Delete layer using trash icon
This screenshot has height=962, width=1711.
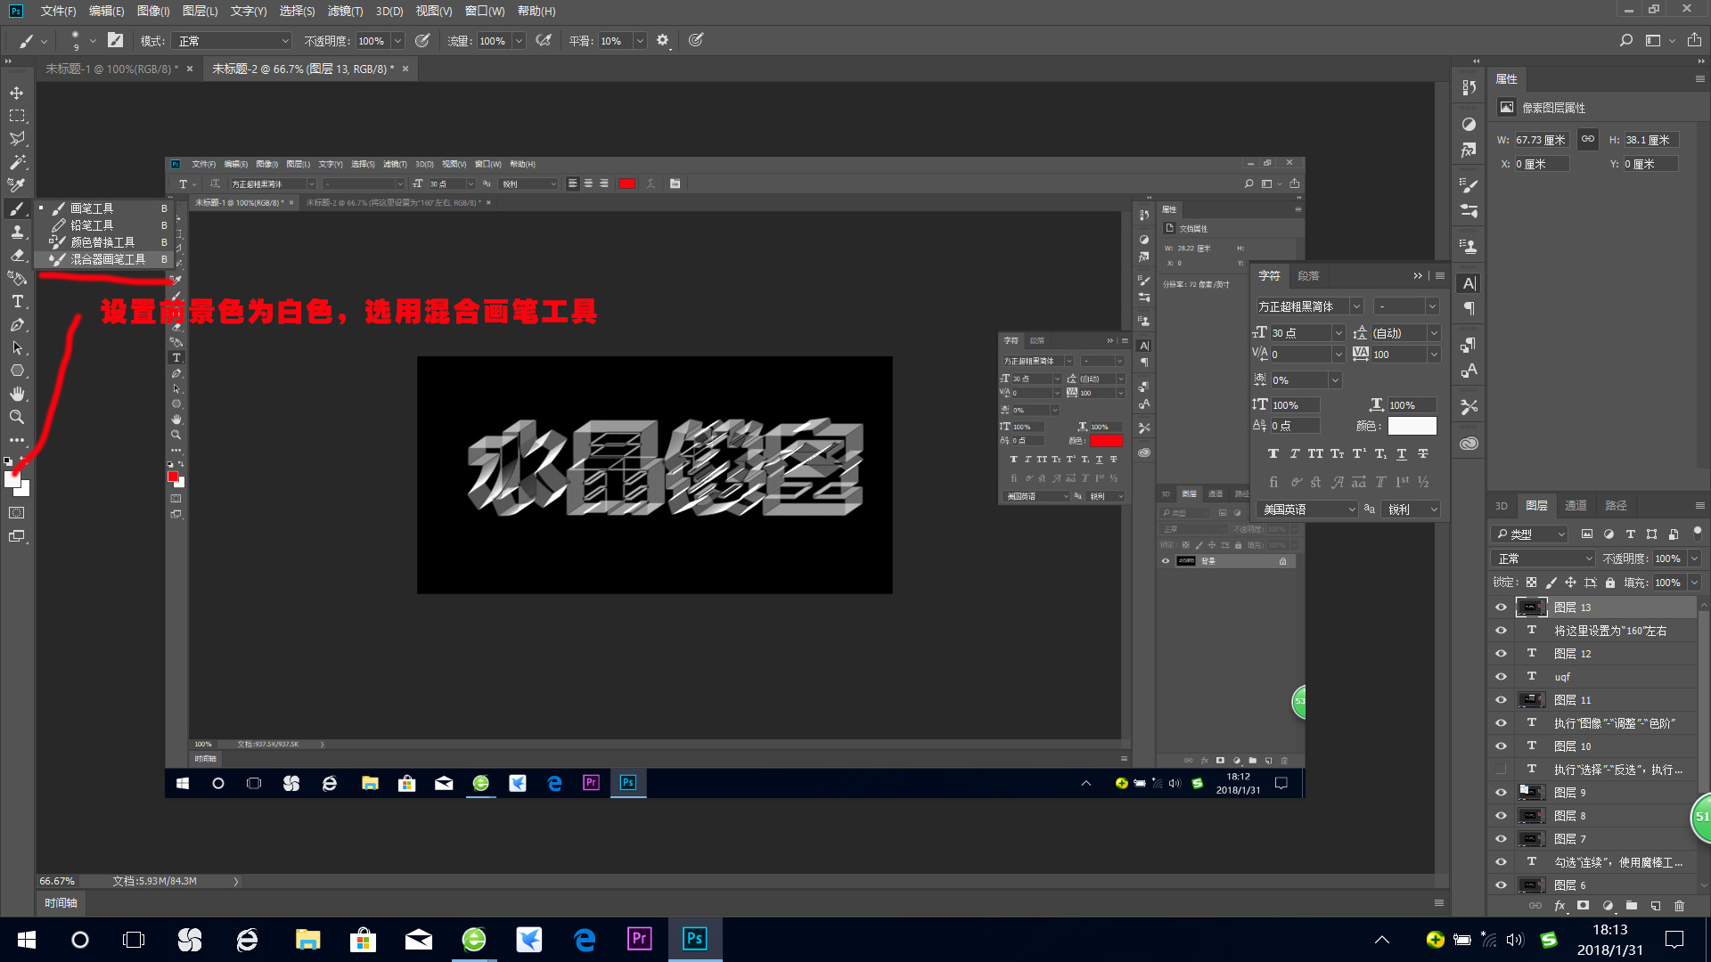click(1679, 906)
